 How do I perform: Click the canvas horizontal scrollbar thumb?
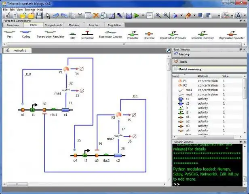[17, 184]
